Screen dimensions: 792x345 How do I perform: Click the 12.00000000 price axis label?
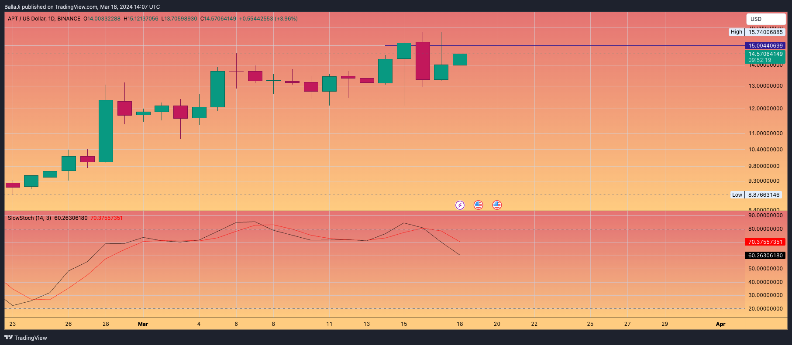765,109
